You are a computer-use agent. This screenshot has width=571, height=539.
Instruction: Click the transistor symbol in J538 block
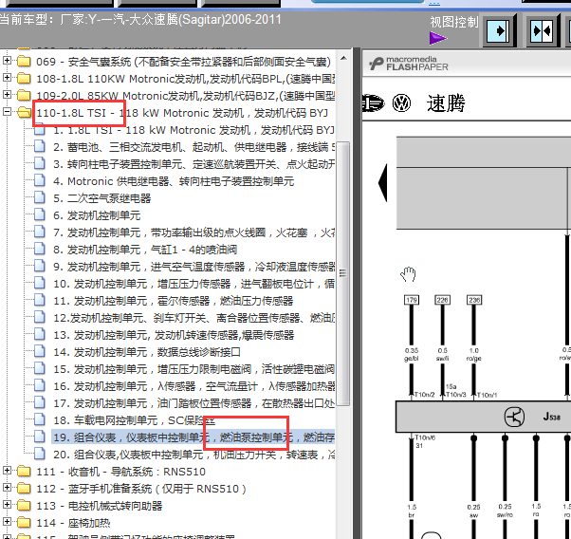(x=514, y=417)
